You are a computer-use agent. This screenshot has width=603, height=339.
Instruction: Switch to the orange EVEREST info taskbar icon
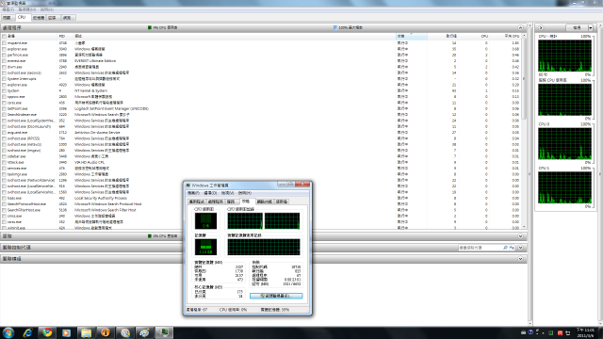click(106, 332)
